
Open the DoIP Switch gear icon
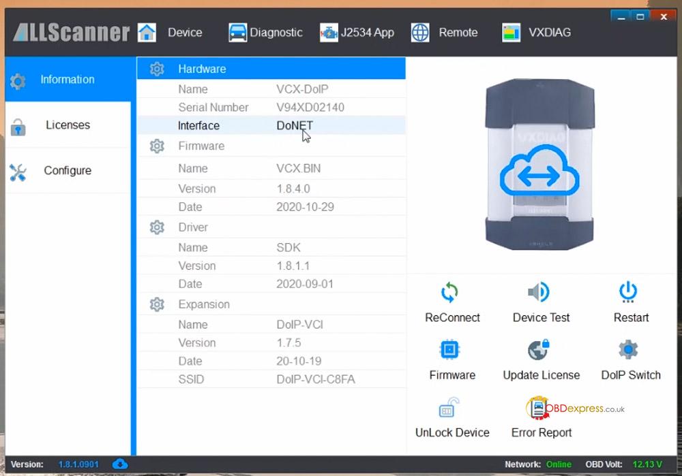(x=628, y=350)
